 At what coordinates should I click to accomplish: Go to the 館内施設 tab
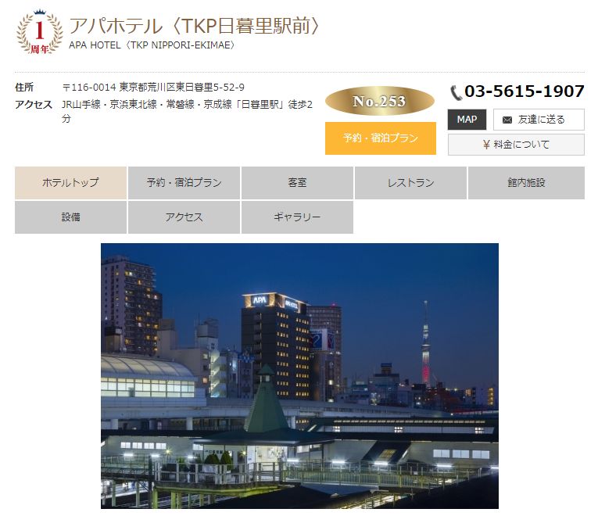[x=526, y=183]
